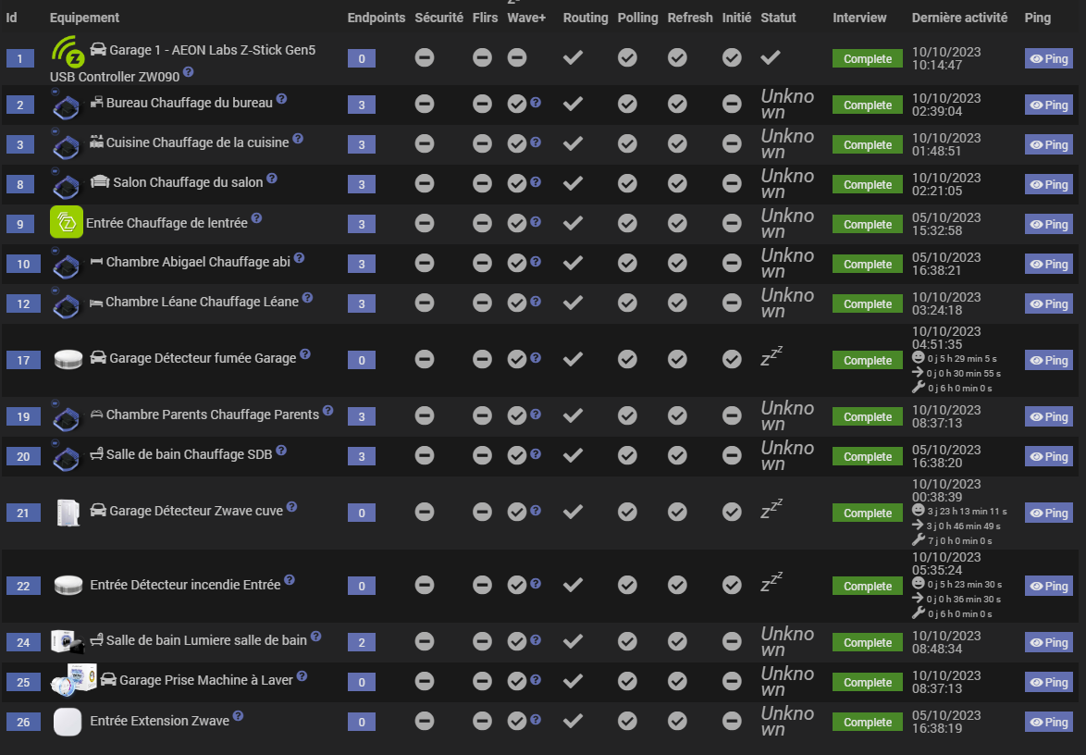Ping the Entrée Détecteur incendie Entrée device
1086x755 pixels.
coord(1048,587)
